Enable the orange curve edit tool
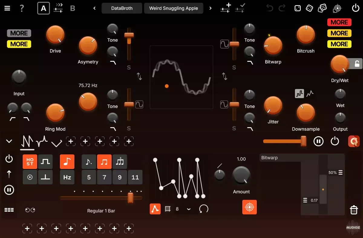Image resolution: width=363 pixels, height=238 pixels. coord(155,209)
